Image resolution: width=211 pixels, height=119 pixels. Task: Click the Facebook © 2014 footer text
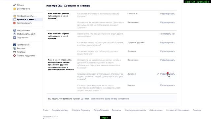(x=50, y=117)
